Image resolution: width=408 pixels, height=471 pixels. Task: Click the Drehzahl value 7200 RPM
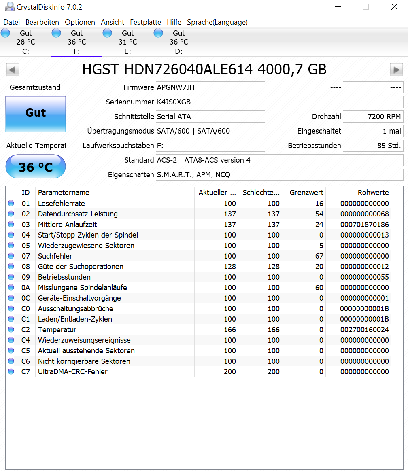(x=373, y=117)
